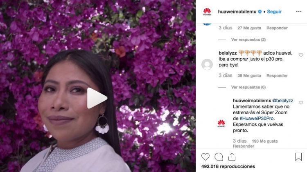Open Huawei profile picture in the header
The image size is (307, 172).
tap(207, 11)
